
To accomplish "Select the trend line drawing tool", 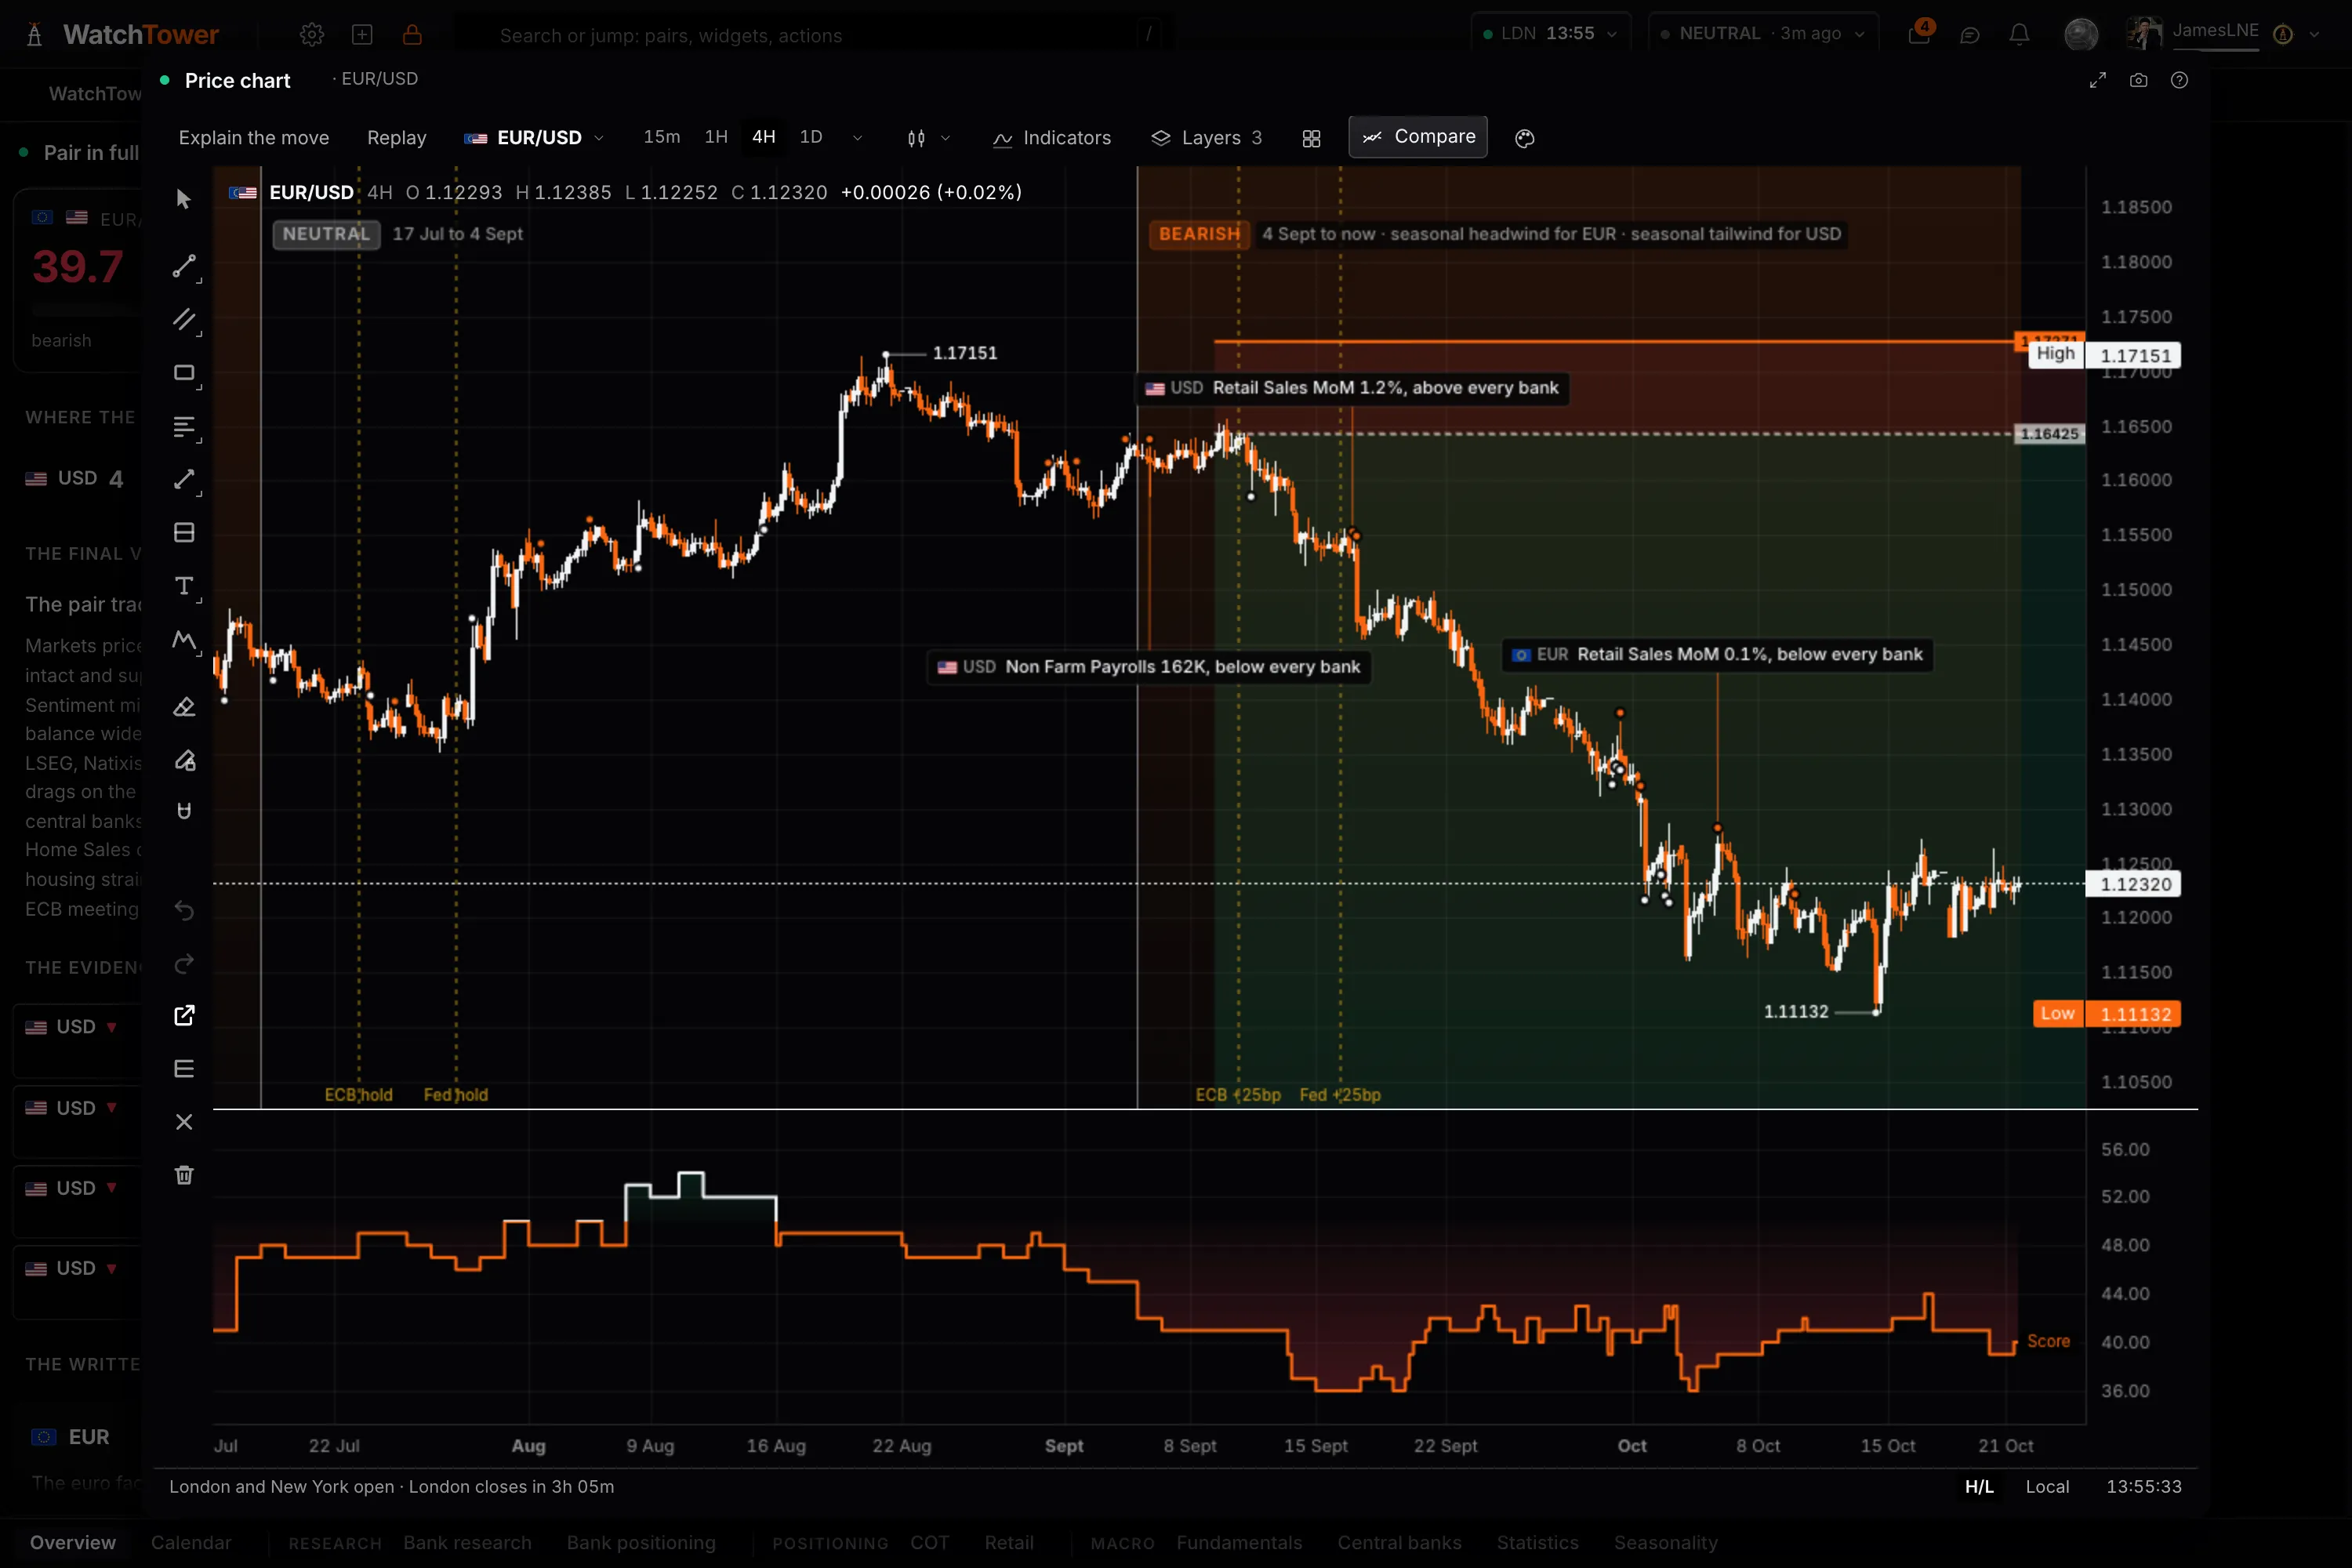I will (x=184, y=266).
